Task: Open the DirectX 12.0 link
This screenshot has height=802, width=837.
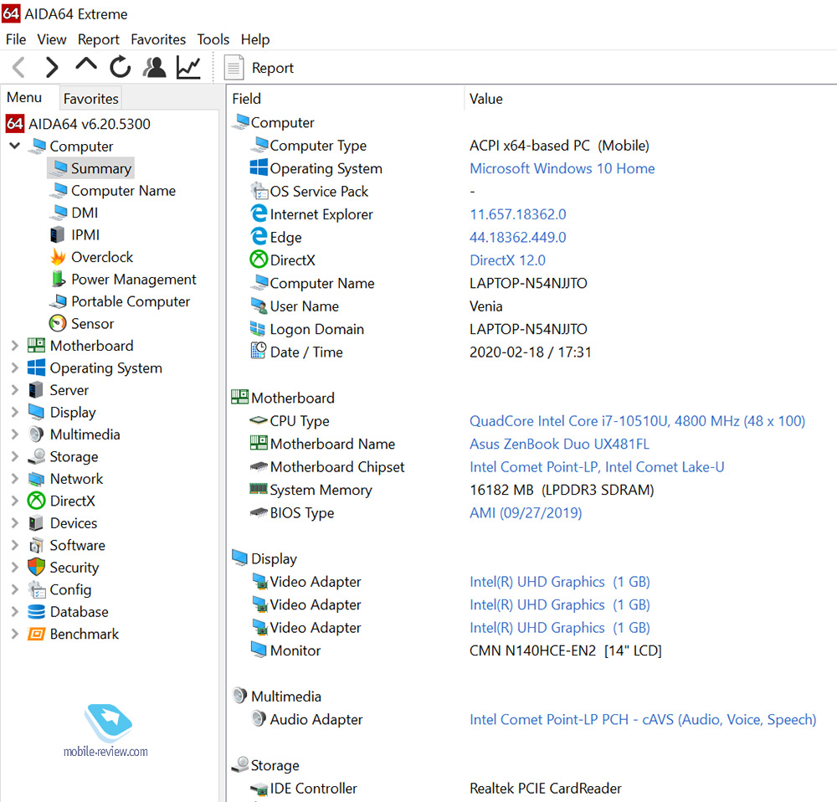Action: pyautogui.click(x=508, y=260)
